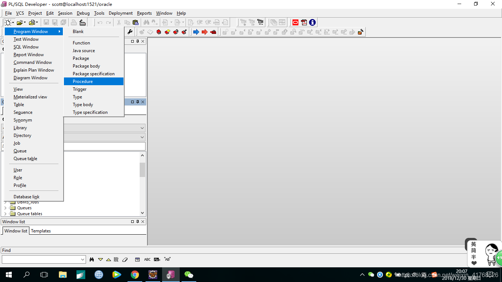Click into the Find text input
The height and width of the screenshot is (282, 502).
point(40,260)
